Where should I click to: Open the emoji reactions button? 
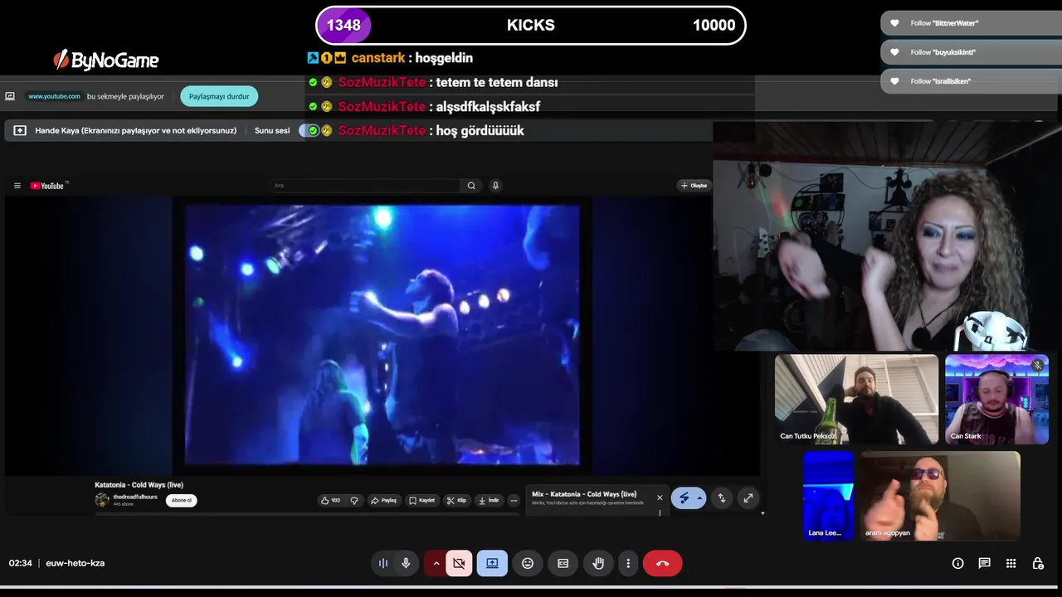pos(528,563)
